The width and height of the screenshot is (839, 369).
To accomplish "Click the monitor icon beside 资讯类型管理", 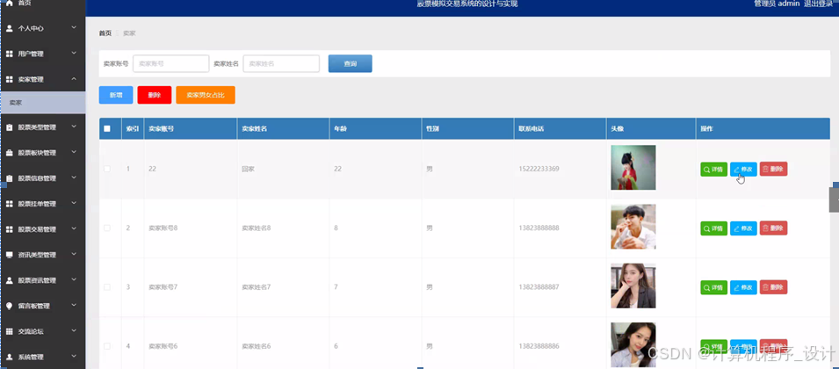I will click(x=9, y=255).
